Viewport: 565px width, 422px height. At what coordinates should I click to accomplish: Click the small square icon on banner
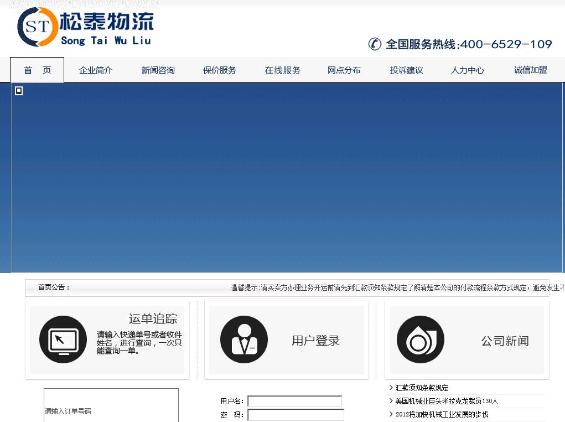(19, 91)
